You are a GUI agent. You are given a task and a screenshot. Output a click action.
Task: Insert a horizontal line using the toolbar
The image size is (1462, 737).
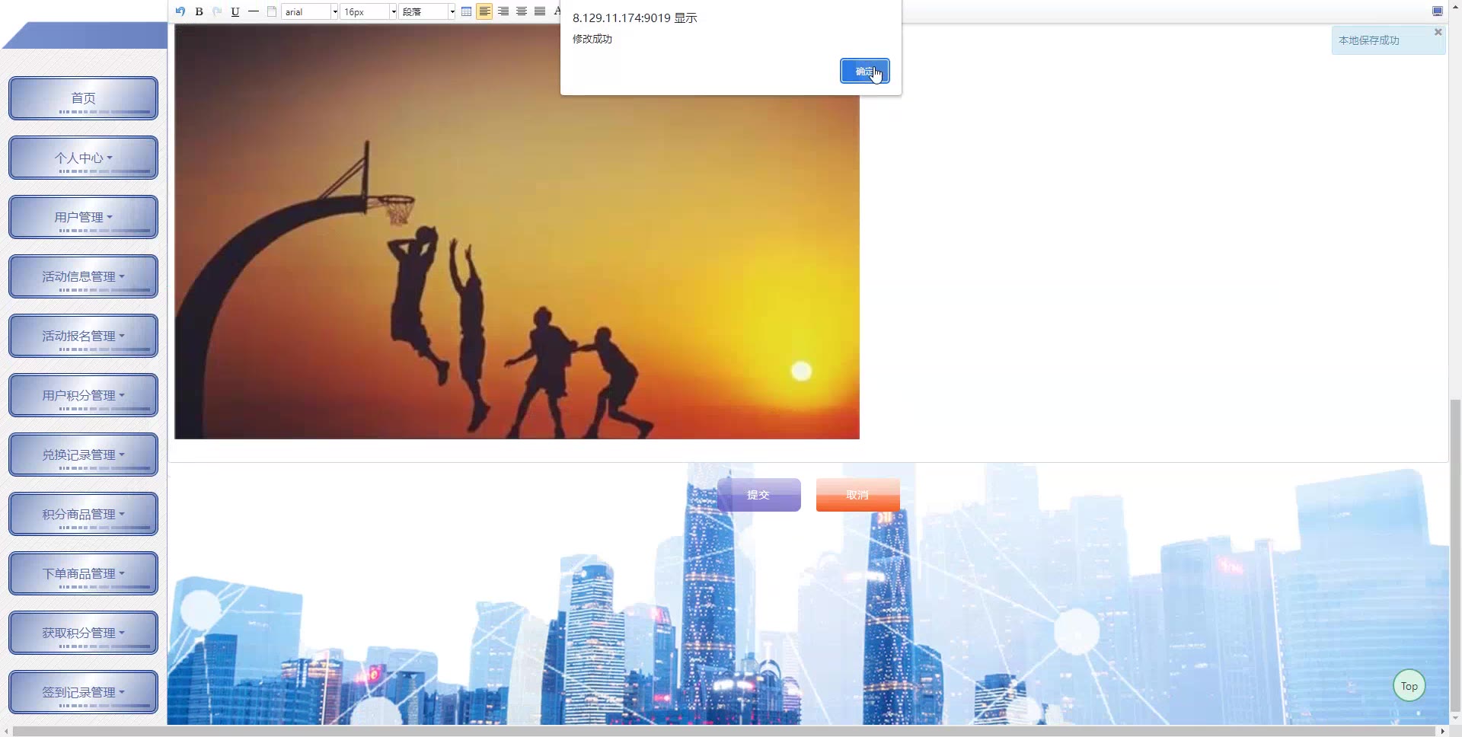(254, 11)
